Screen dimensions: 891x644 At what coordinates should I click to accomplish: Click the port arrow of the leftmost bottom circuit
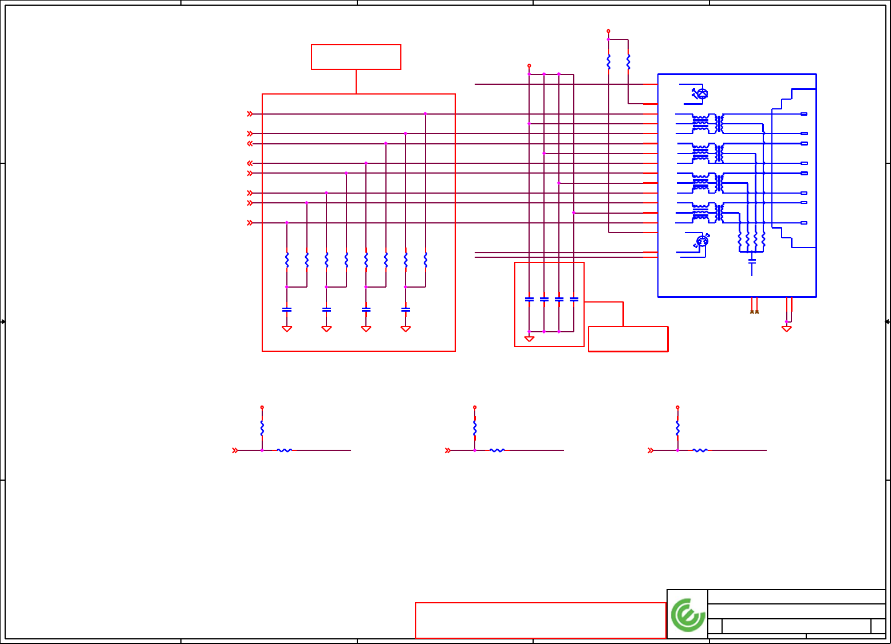[235, 450]
